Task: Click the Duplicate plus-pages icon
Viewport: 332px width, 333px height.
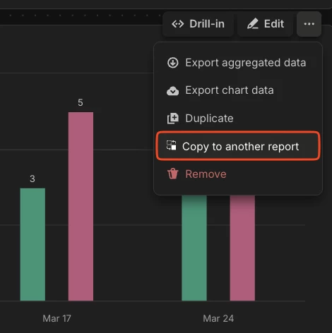Action: [x=173, y=119]
